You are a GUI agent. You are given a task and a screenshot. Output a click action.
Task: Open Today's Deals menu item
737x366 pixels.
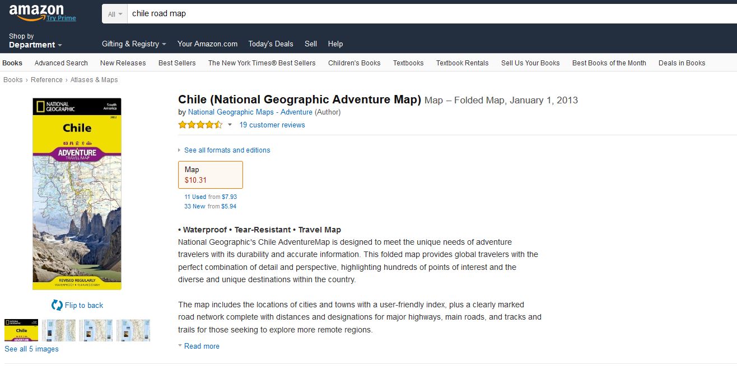(270, 44)
